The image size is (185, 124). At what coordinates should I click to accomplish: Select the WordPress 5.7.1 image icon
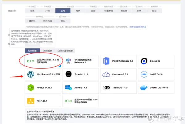pyautogui.click(x=31, y=74)
